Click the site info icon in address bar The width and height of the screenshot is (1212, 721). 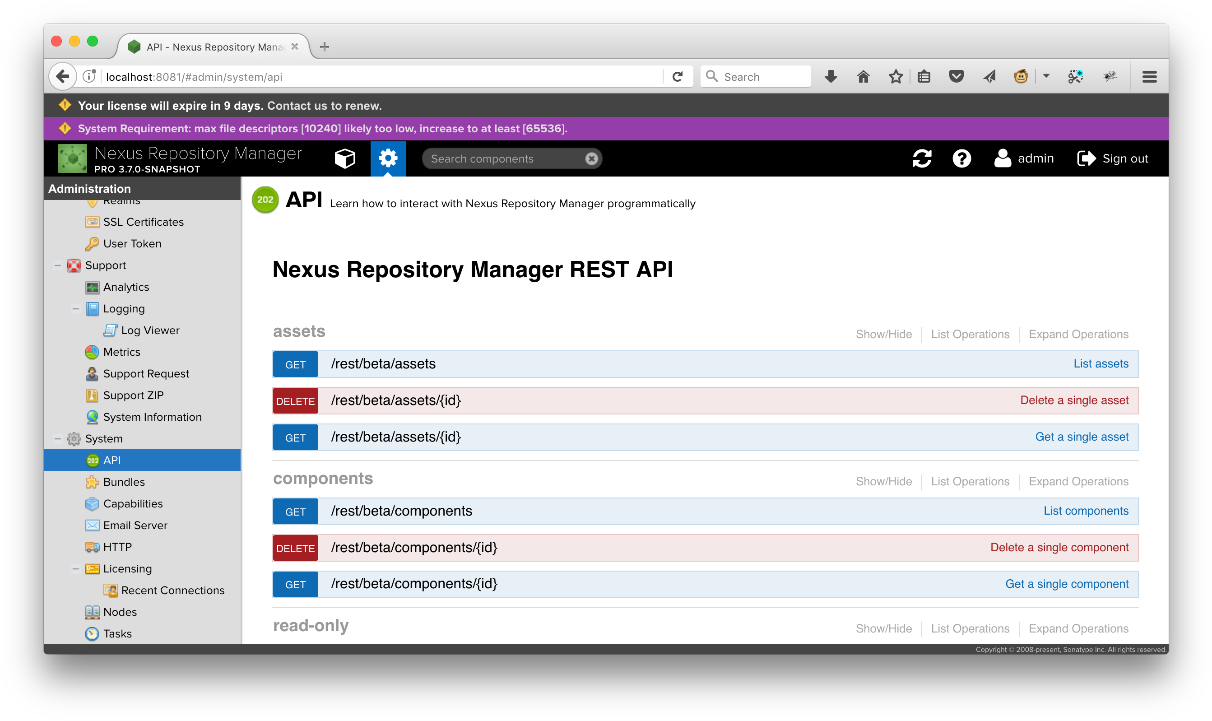click(89, 77)
